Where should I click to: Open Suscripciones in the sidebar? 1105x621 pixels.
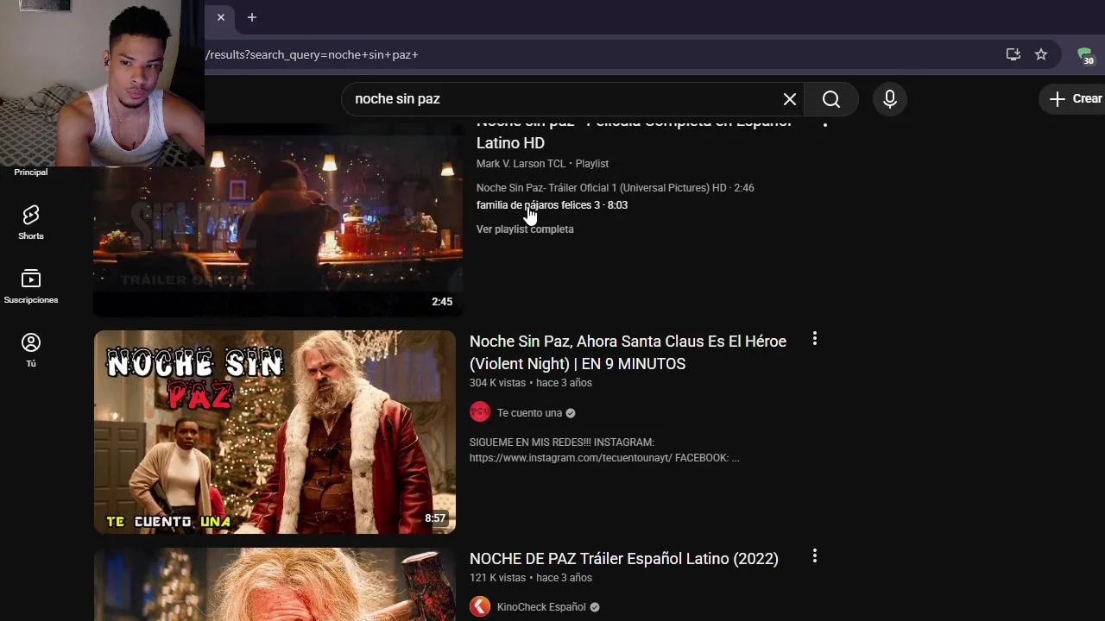coord(31,286)
